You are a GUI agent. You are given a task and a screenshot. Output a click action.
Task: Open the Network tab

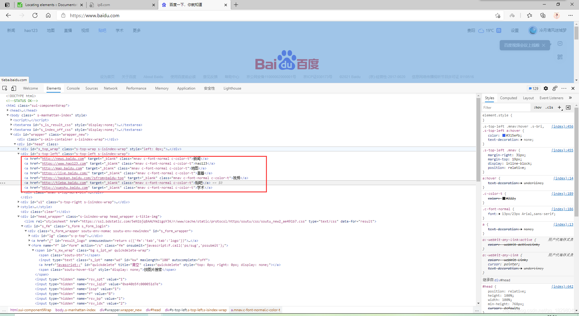(111, 88)
